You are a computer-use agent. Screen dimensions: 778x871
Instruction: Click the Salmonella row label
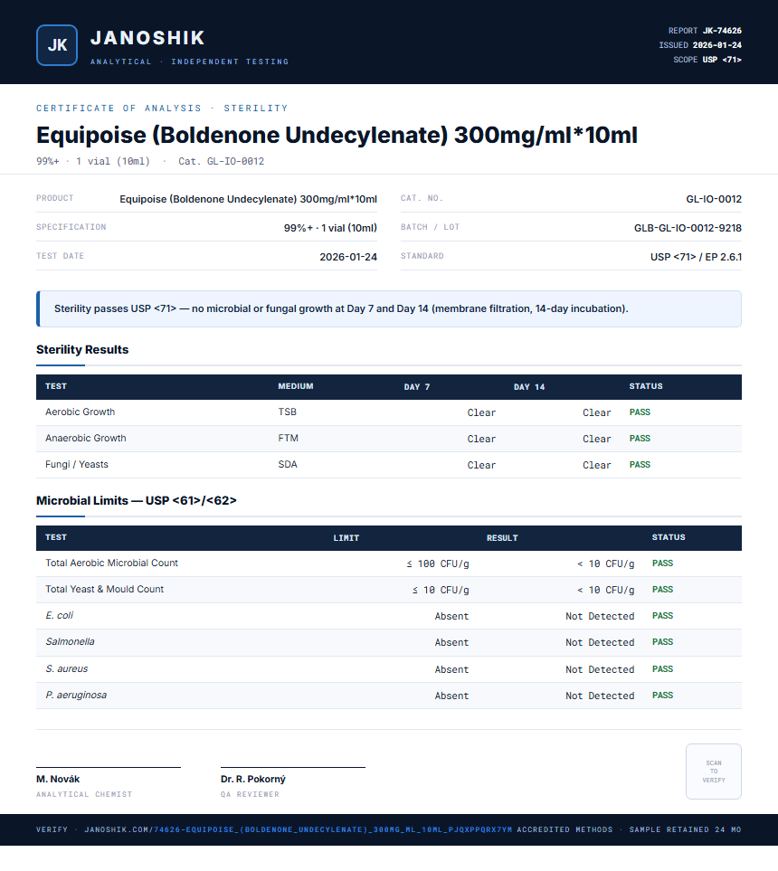(70, 641)
